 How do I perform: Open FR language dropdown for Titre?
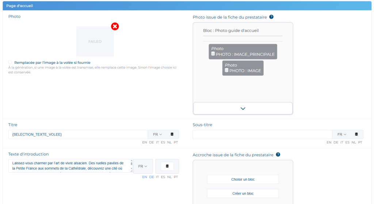click(157, 134)
